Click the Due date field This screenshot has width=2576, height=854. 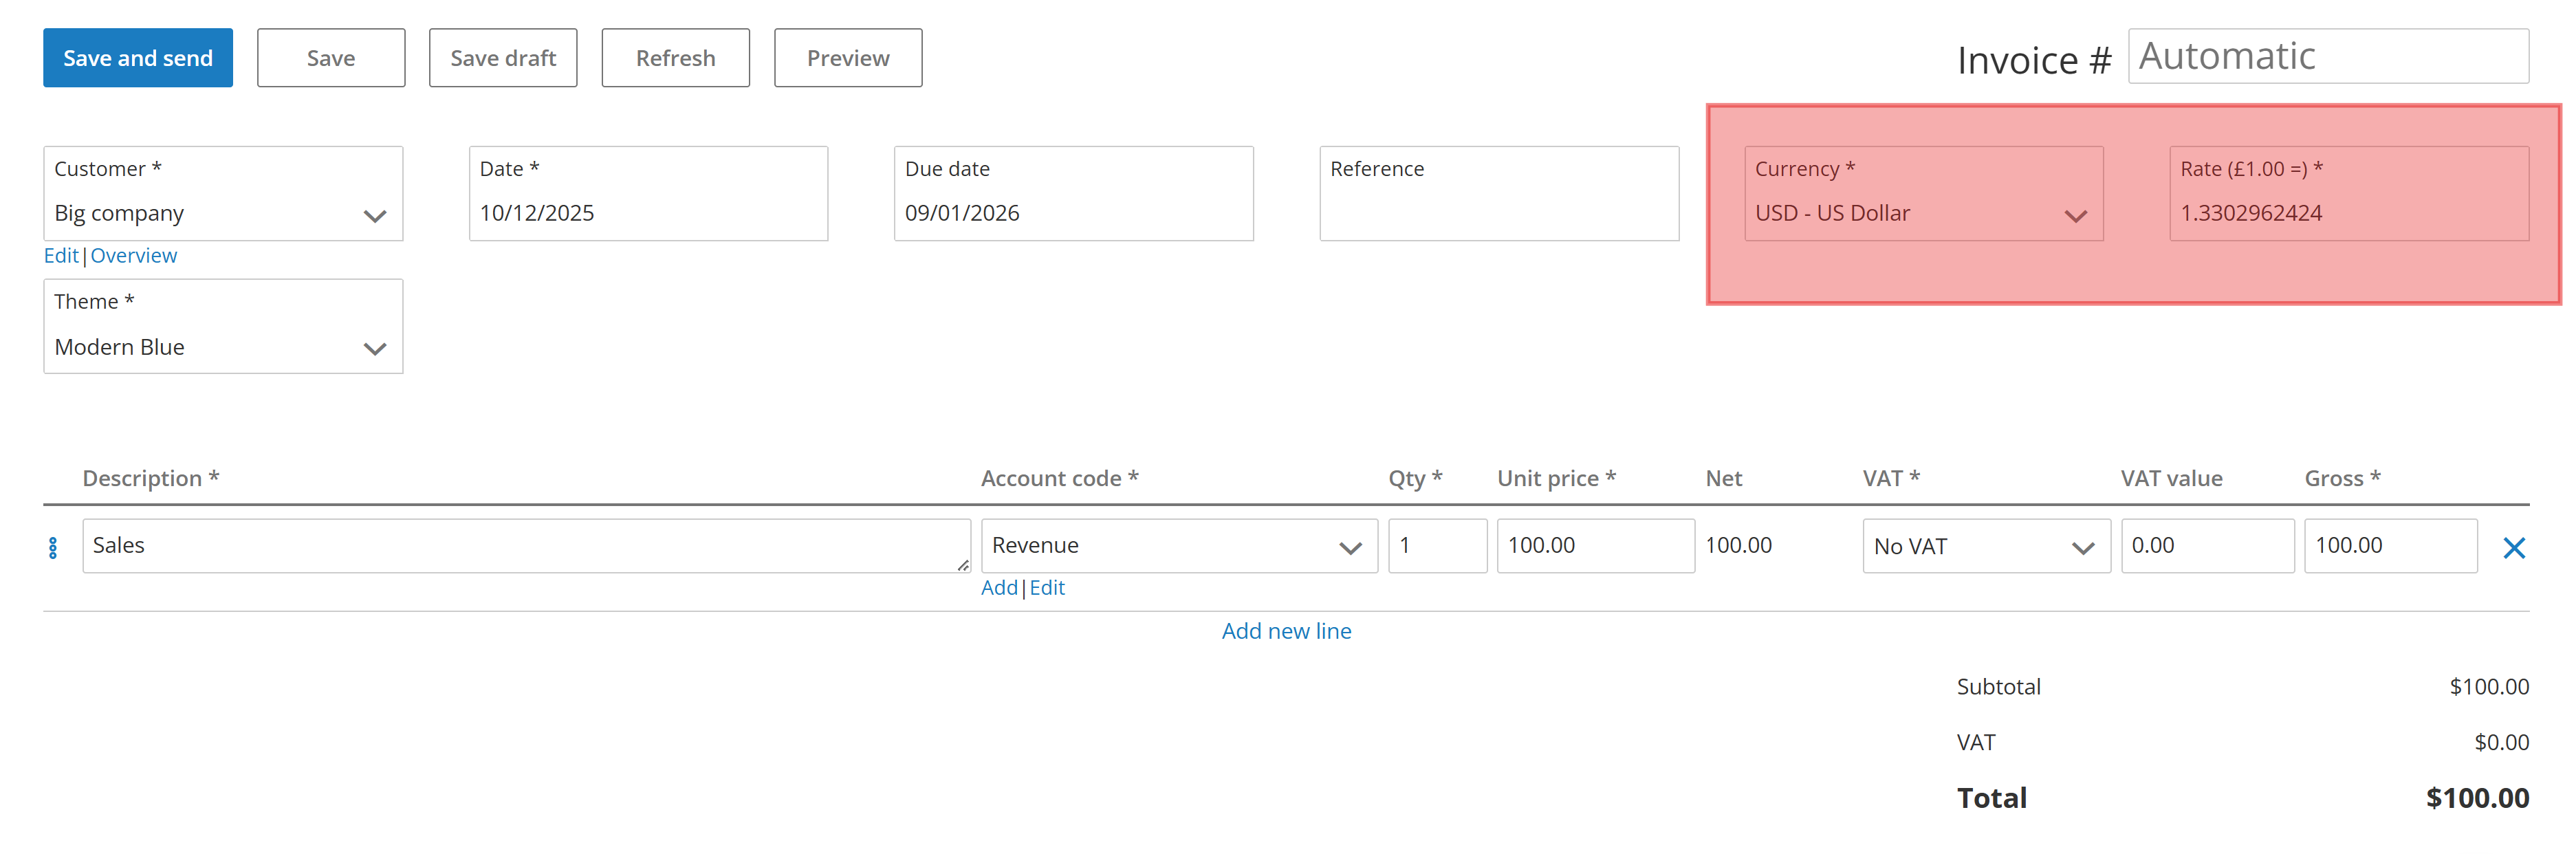pyautogui.click(x=1072, y=212)
